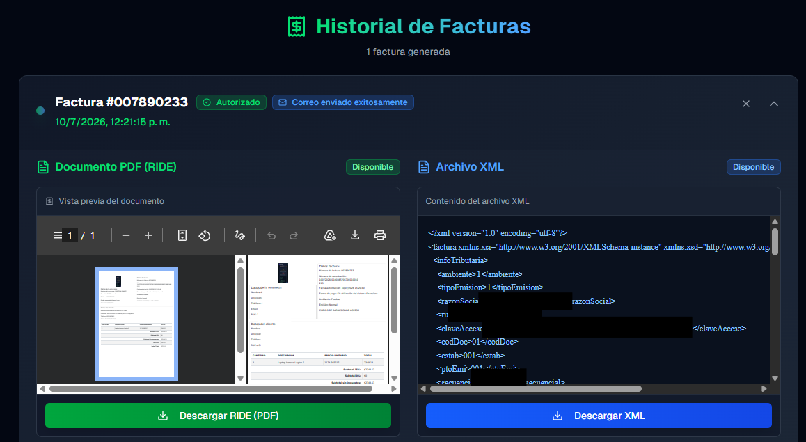Click the status dot beside Factura title

40,111
